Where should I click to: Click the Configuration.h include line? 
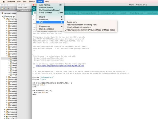[x=43, y=77]
